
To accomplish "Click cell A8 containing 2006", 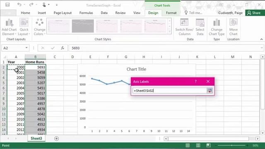I will (16, 99).
